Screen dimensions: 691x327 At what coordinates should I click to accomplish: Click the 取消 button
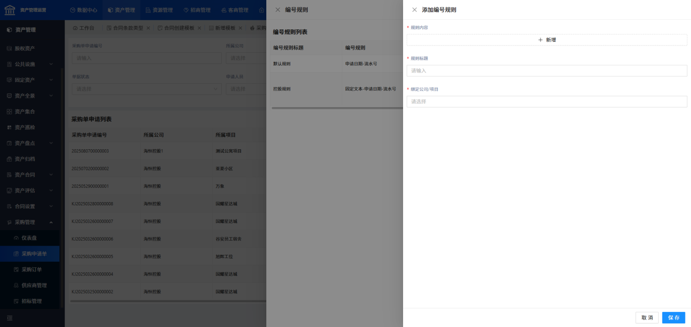click(x=647, y=318)
